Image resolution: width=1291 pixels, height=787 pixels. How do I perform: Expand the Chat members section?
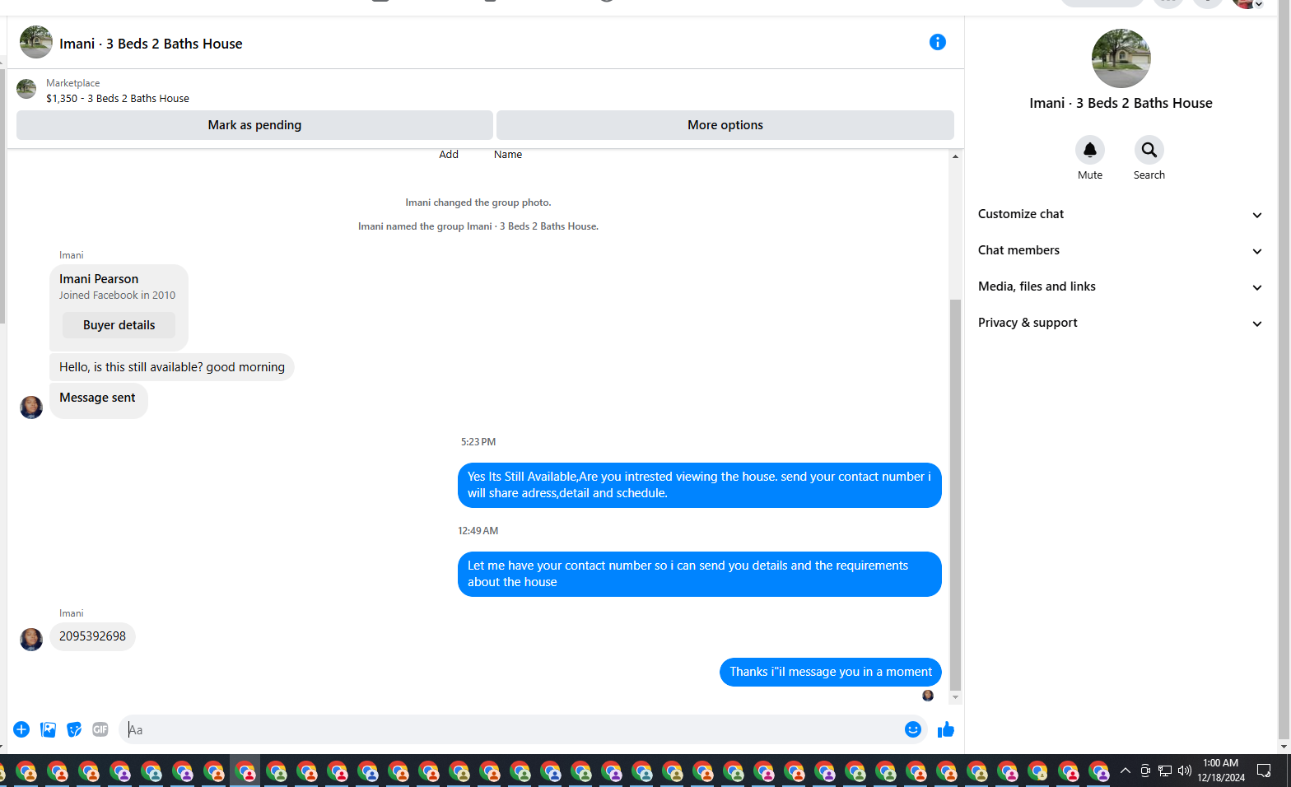pyautogui.click(x=1120, y=250)
